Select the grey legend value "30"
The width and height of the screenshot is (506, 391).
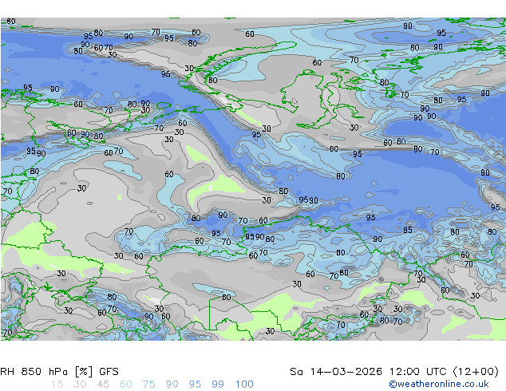80,385
